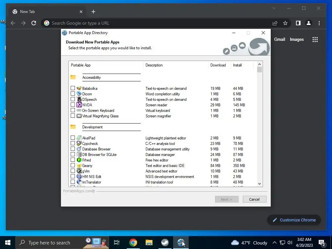Viewport: 332px width, 249px height.
Task: Click Customize Chrome button
Action: tap(294, 220)
